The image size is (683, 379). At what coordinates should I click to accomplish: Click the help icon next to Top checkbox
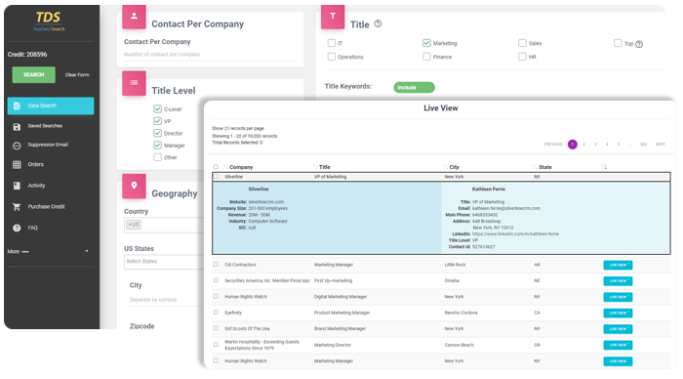pos(639,44)
